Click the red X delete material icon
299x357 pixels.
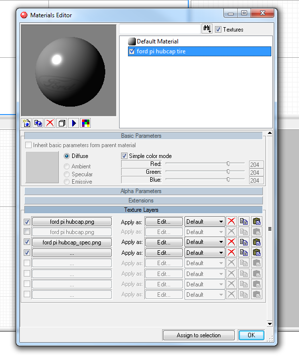coord(50,123)
